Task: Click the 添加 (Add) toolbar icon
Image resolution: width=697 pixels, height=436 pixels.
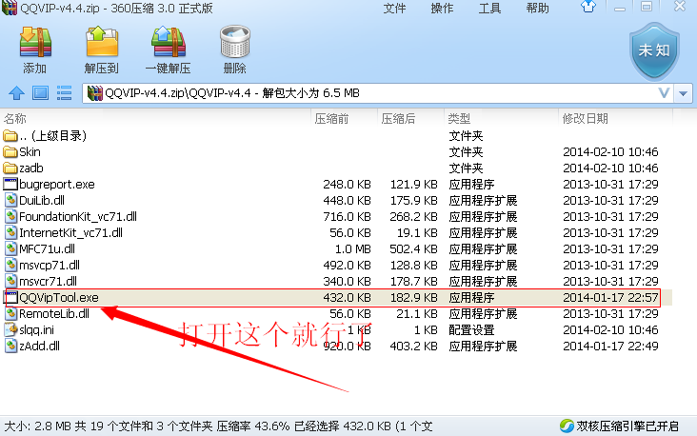Action: click(x=35, y=43)
